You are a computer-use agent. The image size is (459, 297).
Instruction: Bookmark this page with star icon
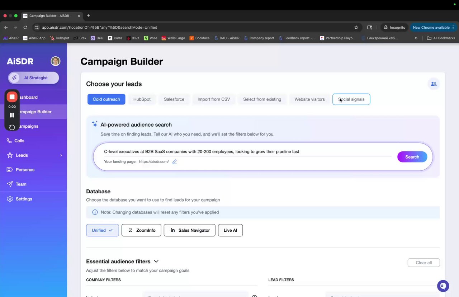(x=356, y=27)
